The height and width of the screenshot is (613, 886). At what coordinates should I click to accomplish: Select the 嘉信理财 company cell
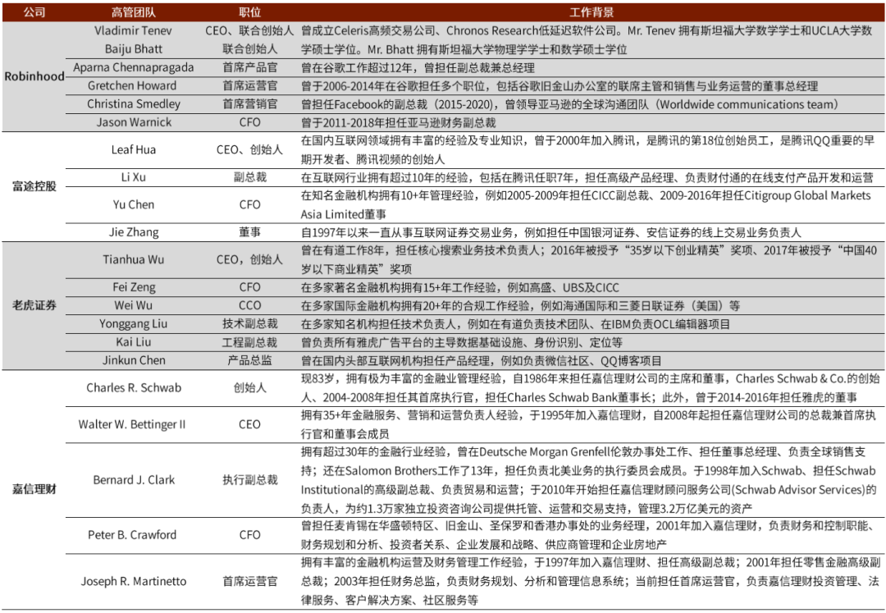pyautogui.click(x=34, y=489)
